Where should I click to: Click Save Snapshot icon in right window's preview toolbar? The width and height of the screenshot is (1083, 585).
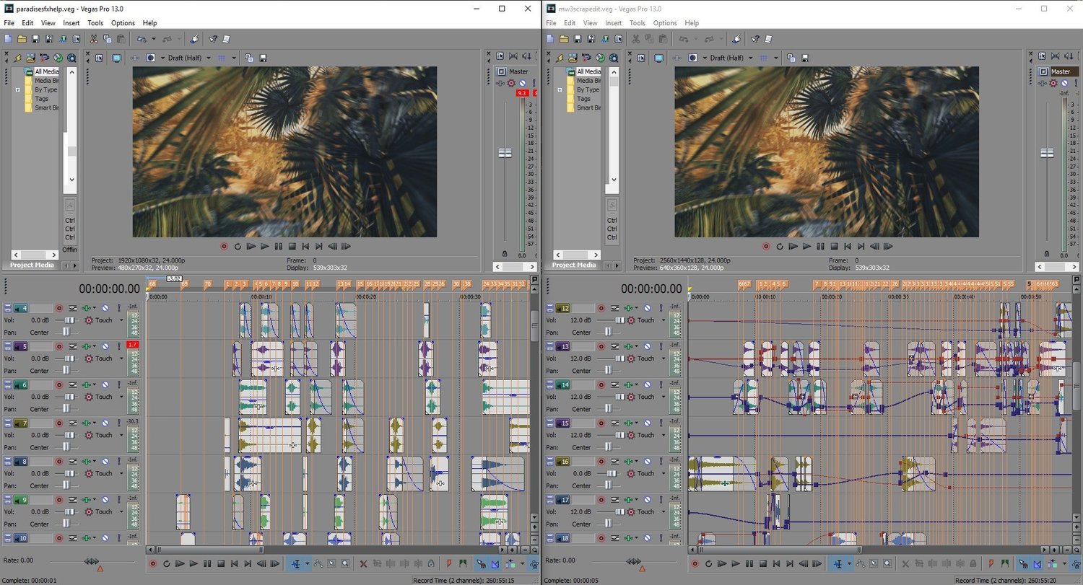click(804, 58)
